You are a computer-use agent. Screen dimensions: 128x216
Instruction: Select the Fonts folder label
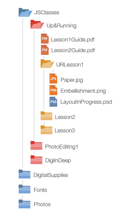40,190
